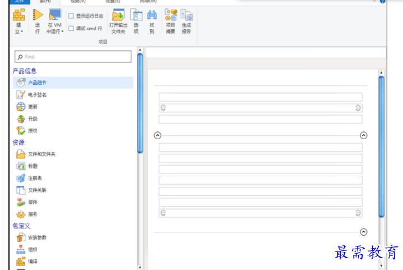Viewport: 403px width, 270px height.
Task: Collapse the middle section using its right chevron
Action: pyautogui.click(x=363, y=135)
